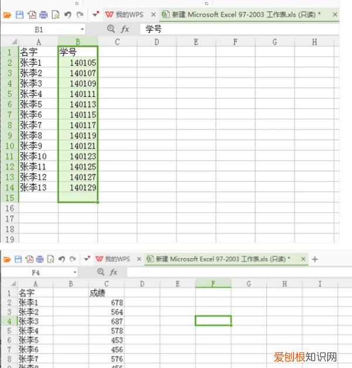Select column F header in lower sheet
This screenshot has height=368, width=352.
click(213, 284)
